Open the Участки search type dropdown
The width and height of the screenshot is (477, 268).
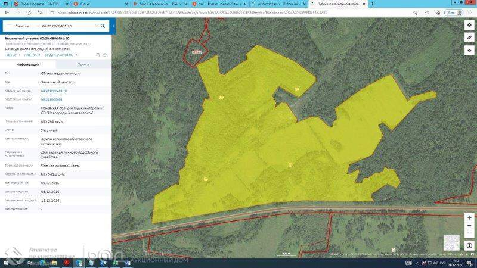(24, 26)
